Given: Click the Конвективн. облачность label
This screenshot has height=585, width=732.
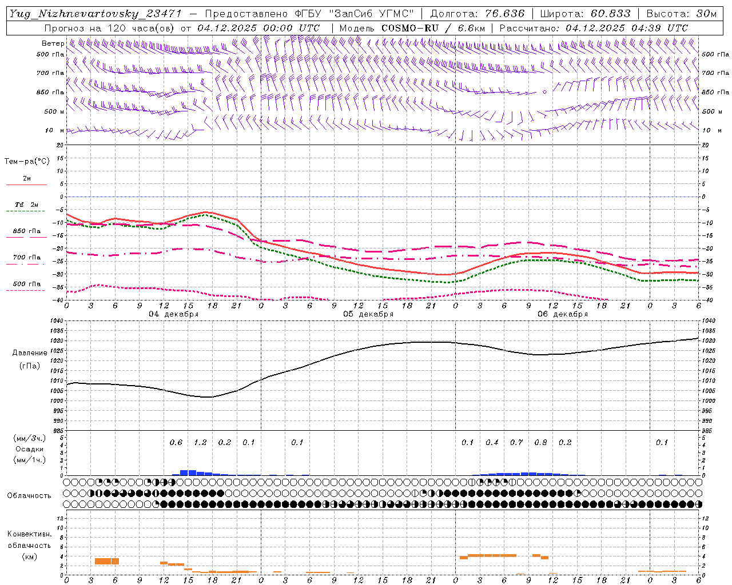Looking at the screenshot, I should (x=29, y=540).
